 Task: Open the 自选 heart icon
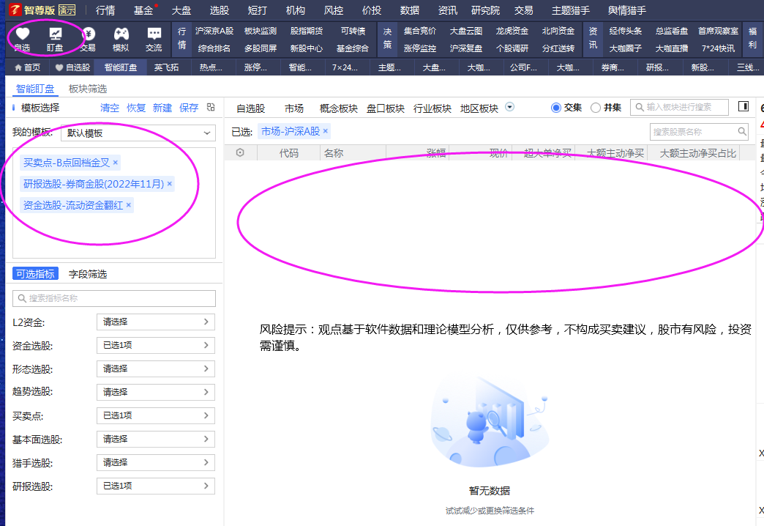click(x=23, y=34)
